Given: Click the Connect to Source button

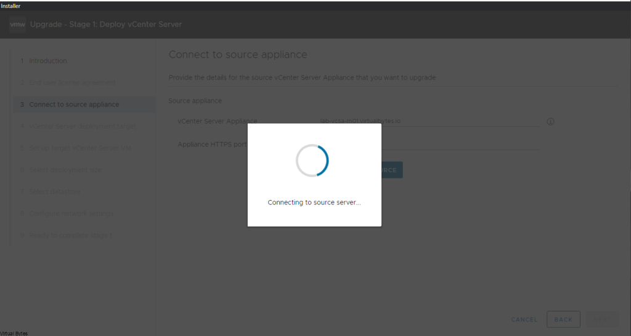Looking at the screenshot, I should pyautogui.click(x=392, y=170).
